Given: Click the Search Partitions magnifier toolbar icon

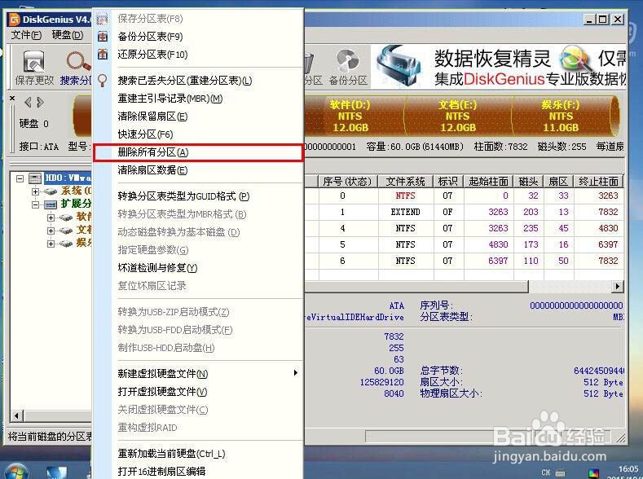Looking at the screenshot, I should click(78, 61).
